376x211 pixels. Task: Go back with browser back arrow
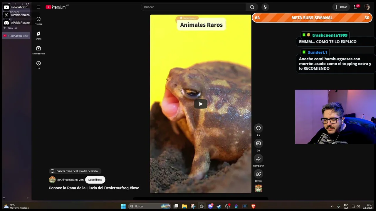[16, 4]
